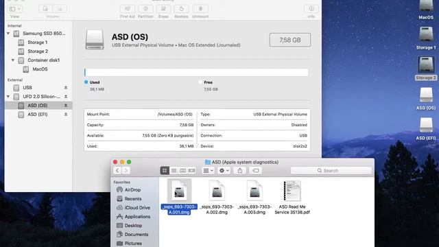
Task: Open the Finder action gear menu
Action: 224,171
